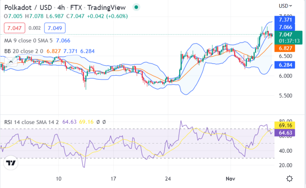Image resolution: width=306 pixels, height=188 pixels.
Task: Select the MA 9 close indicator legend
Action: click(28, 40)
